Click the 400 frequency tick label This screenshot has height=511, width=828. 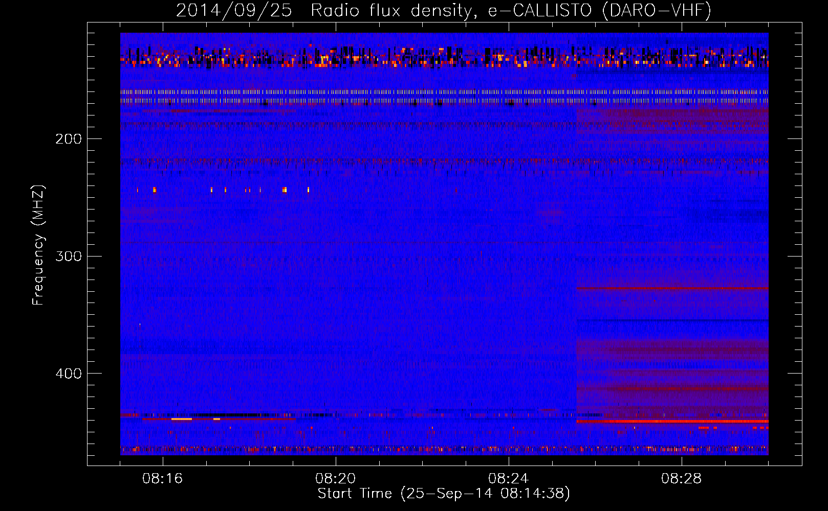coord(69,374)
